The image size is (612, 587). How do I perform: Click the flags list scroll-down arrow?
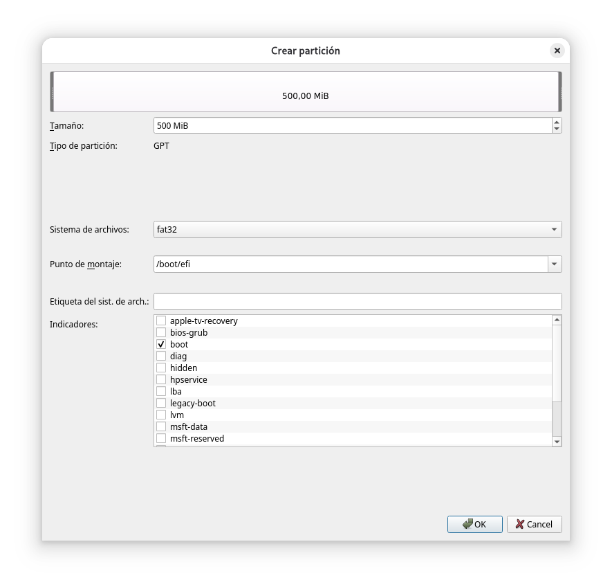(557, 442)
